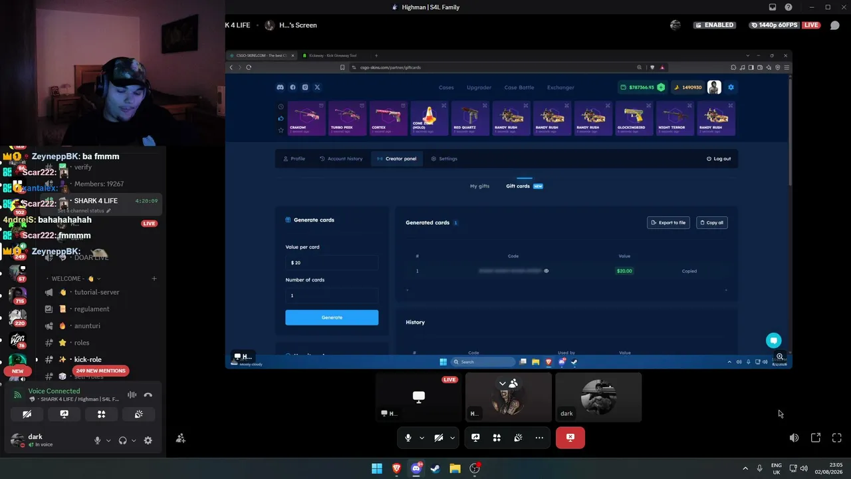Open the Creator panel tab in the shared browser
The width and height of the screenshot is (851, 479).
pyautogui.click(x=396, y=158)
